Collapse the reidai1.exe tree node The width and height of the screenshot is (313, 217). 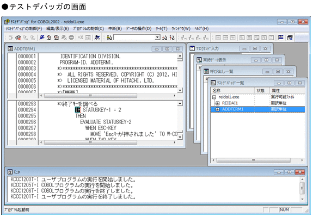[x=214, y=97]
